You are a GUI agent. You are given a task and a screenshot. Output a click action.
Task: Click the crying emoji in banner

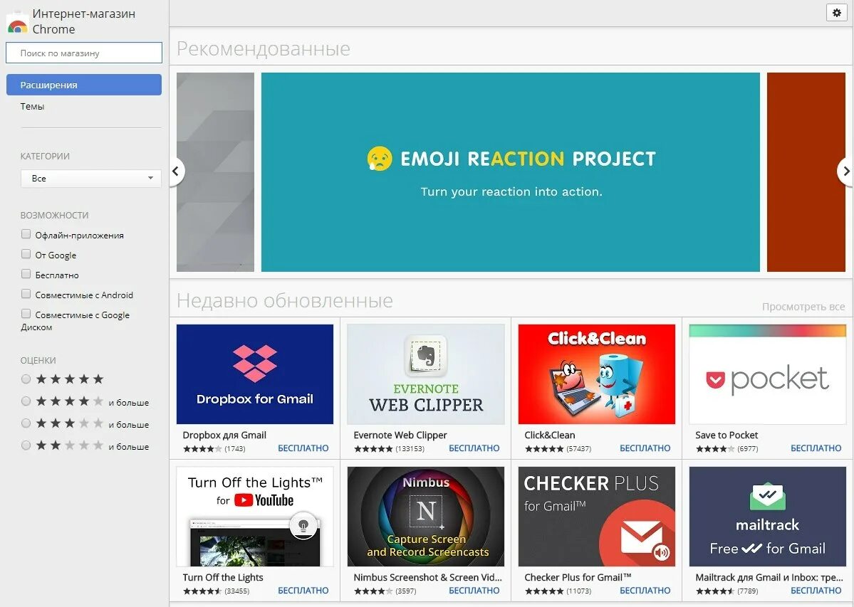click(380, 158)
